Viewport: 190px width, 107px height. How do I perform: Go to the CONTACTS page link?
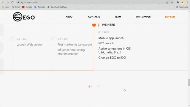click(x=94, y=17)
